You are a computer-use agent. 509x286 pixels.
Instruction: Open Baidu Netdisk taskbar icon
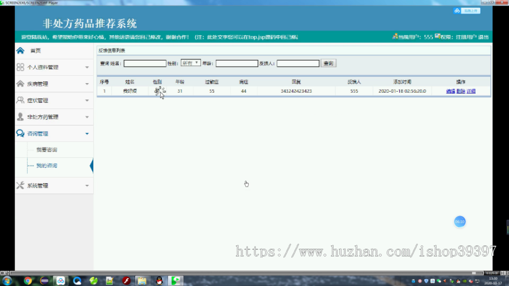click(61, 281)
